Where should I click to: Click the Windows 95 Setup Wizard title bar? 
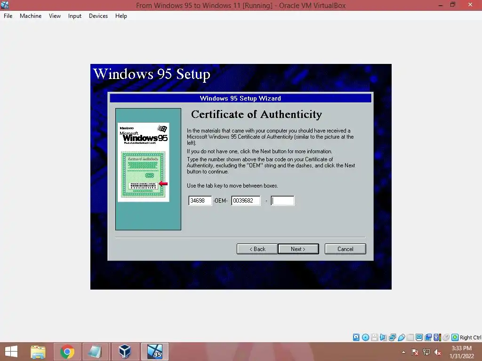pyautogui.click(x=241, y=98)
